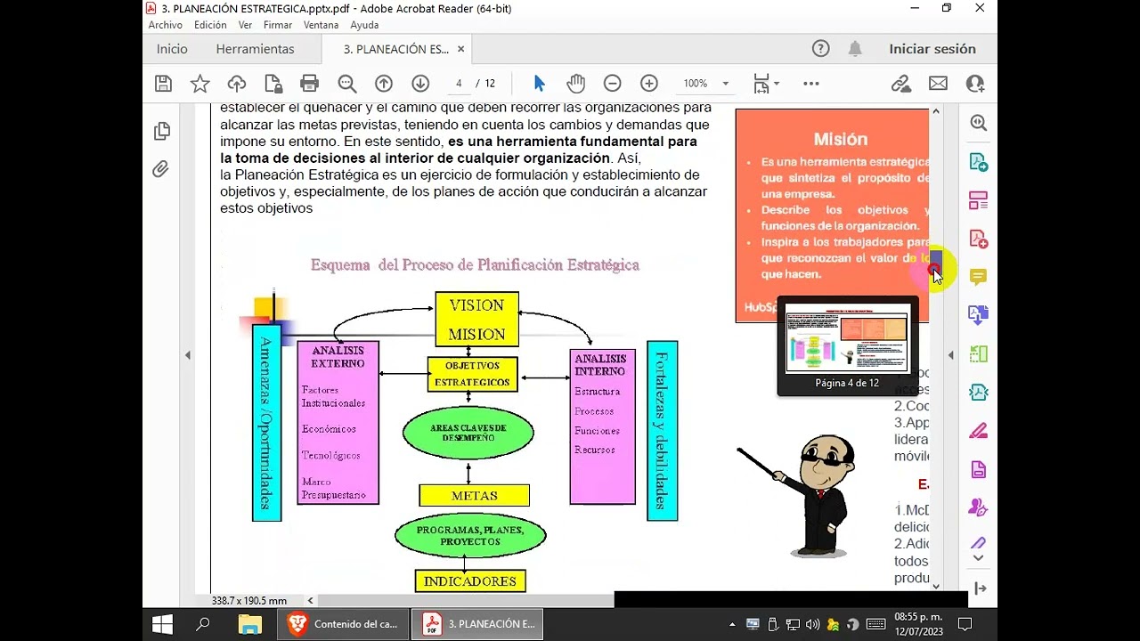
Task: Open the Fill & Sign pen tool
Action: 979,542
